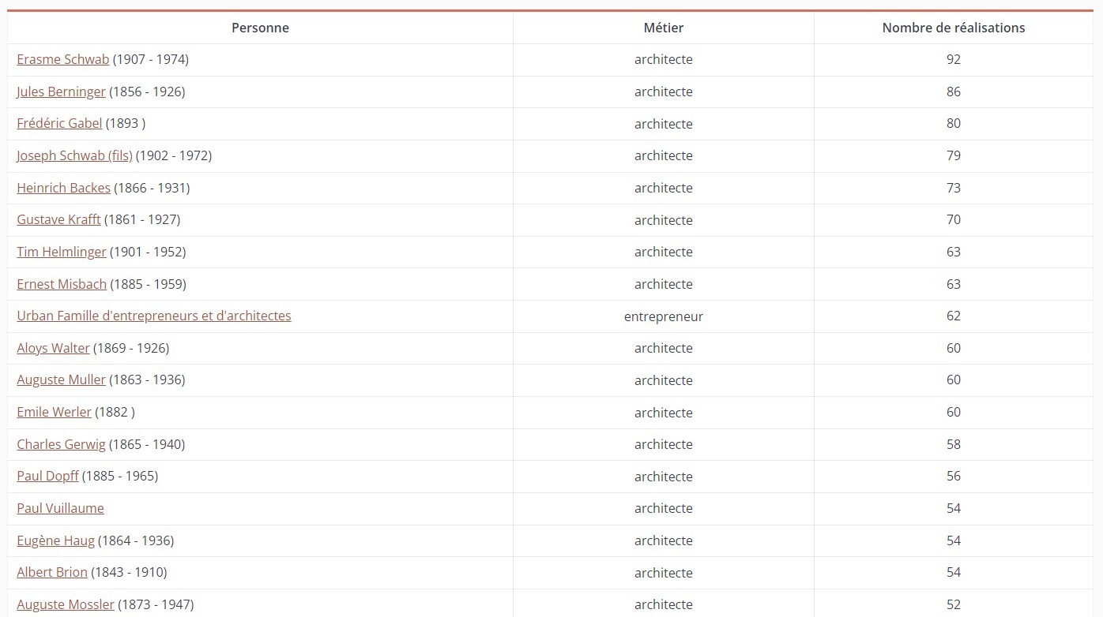Image resolution: width=1103 pixels, height=617 pixels.
Task: Click architecte cell in Erasme Schwab's row
Action: click(x=664, y=59)
